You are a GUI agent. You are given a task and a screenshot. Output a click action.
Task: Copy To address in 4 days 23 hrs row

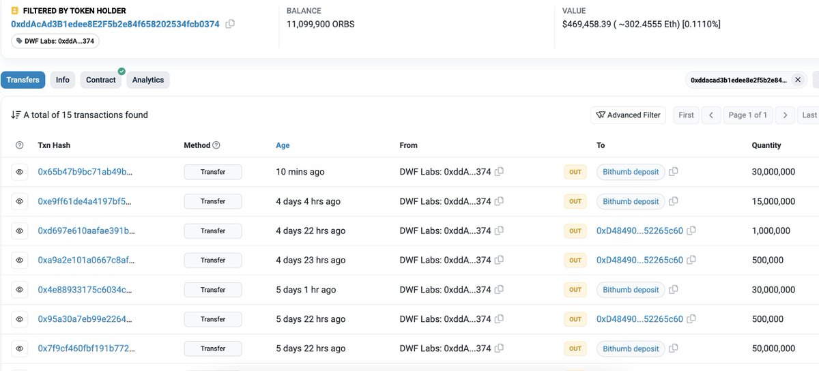tap(691, 260)
